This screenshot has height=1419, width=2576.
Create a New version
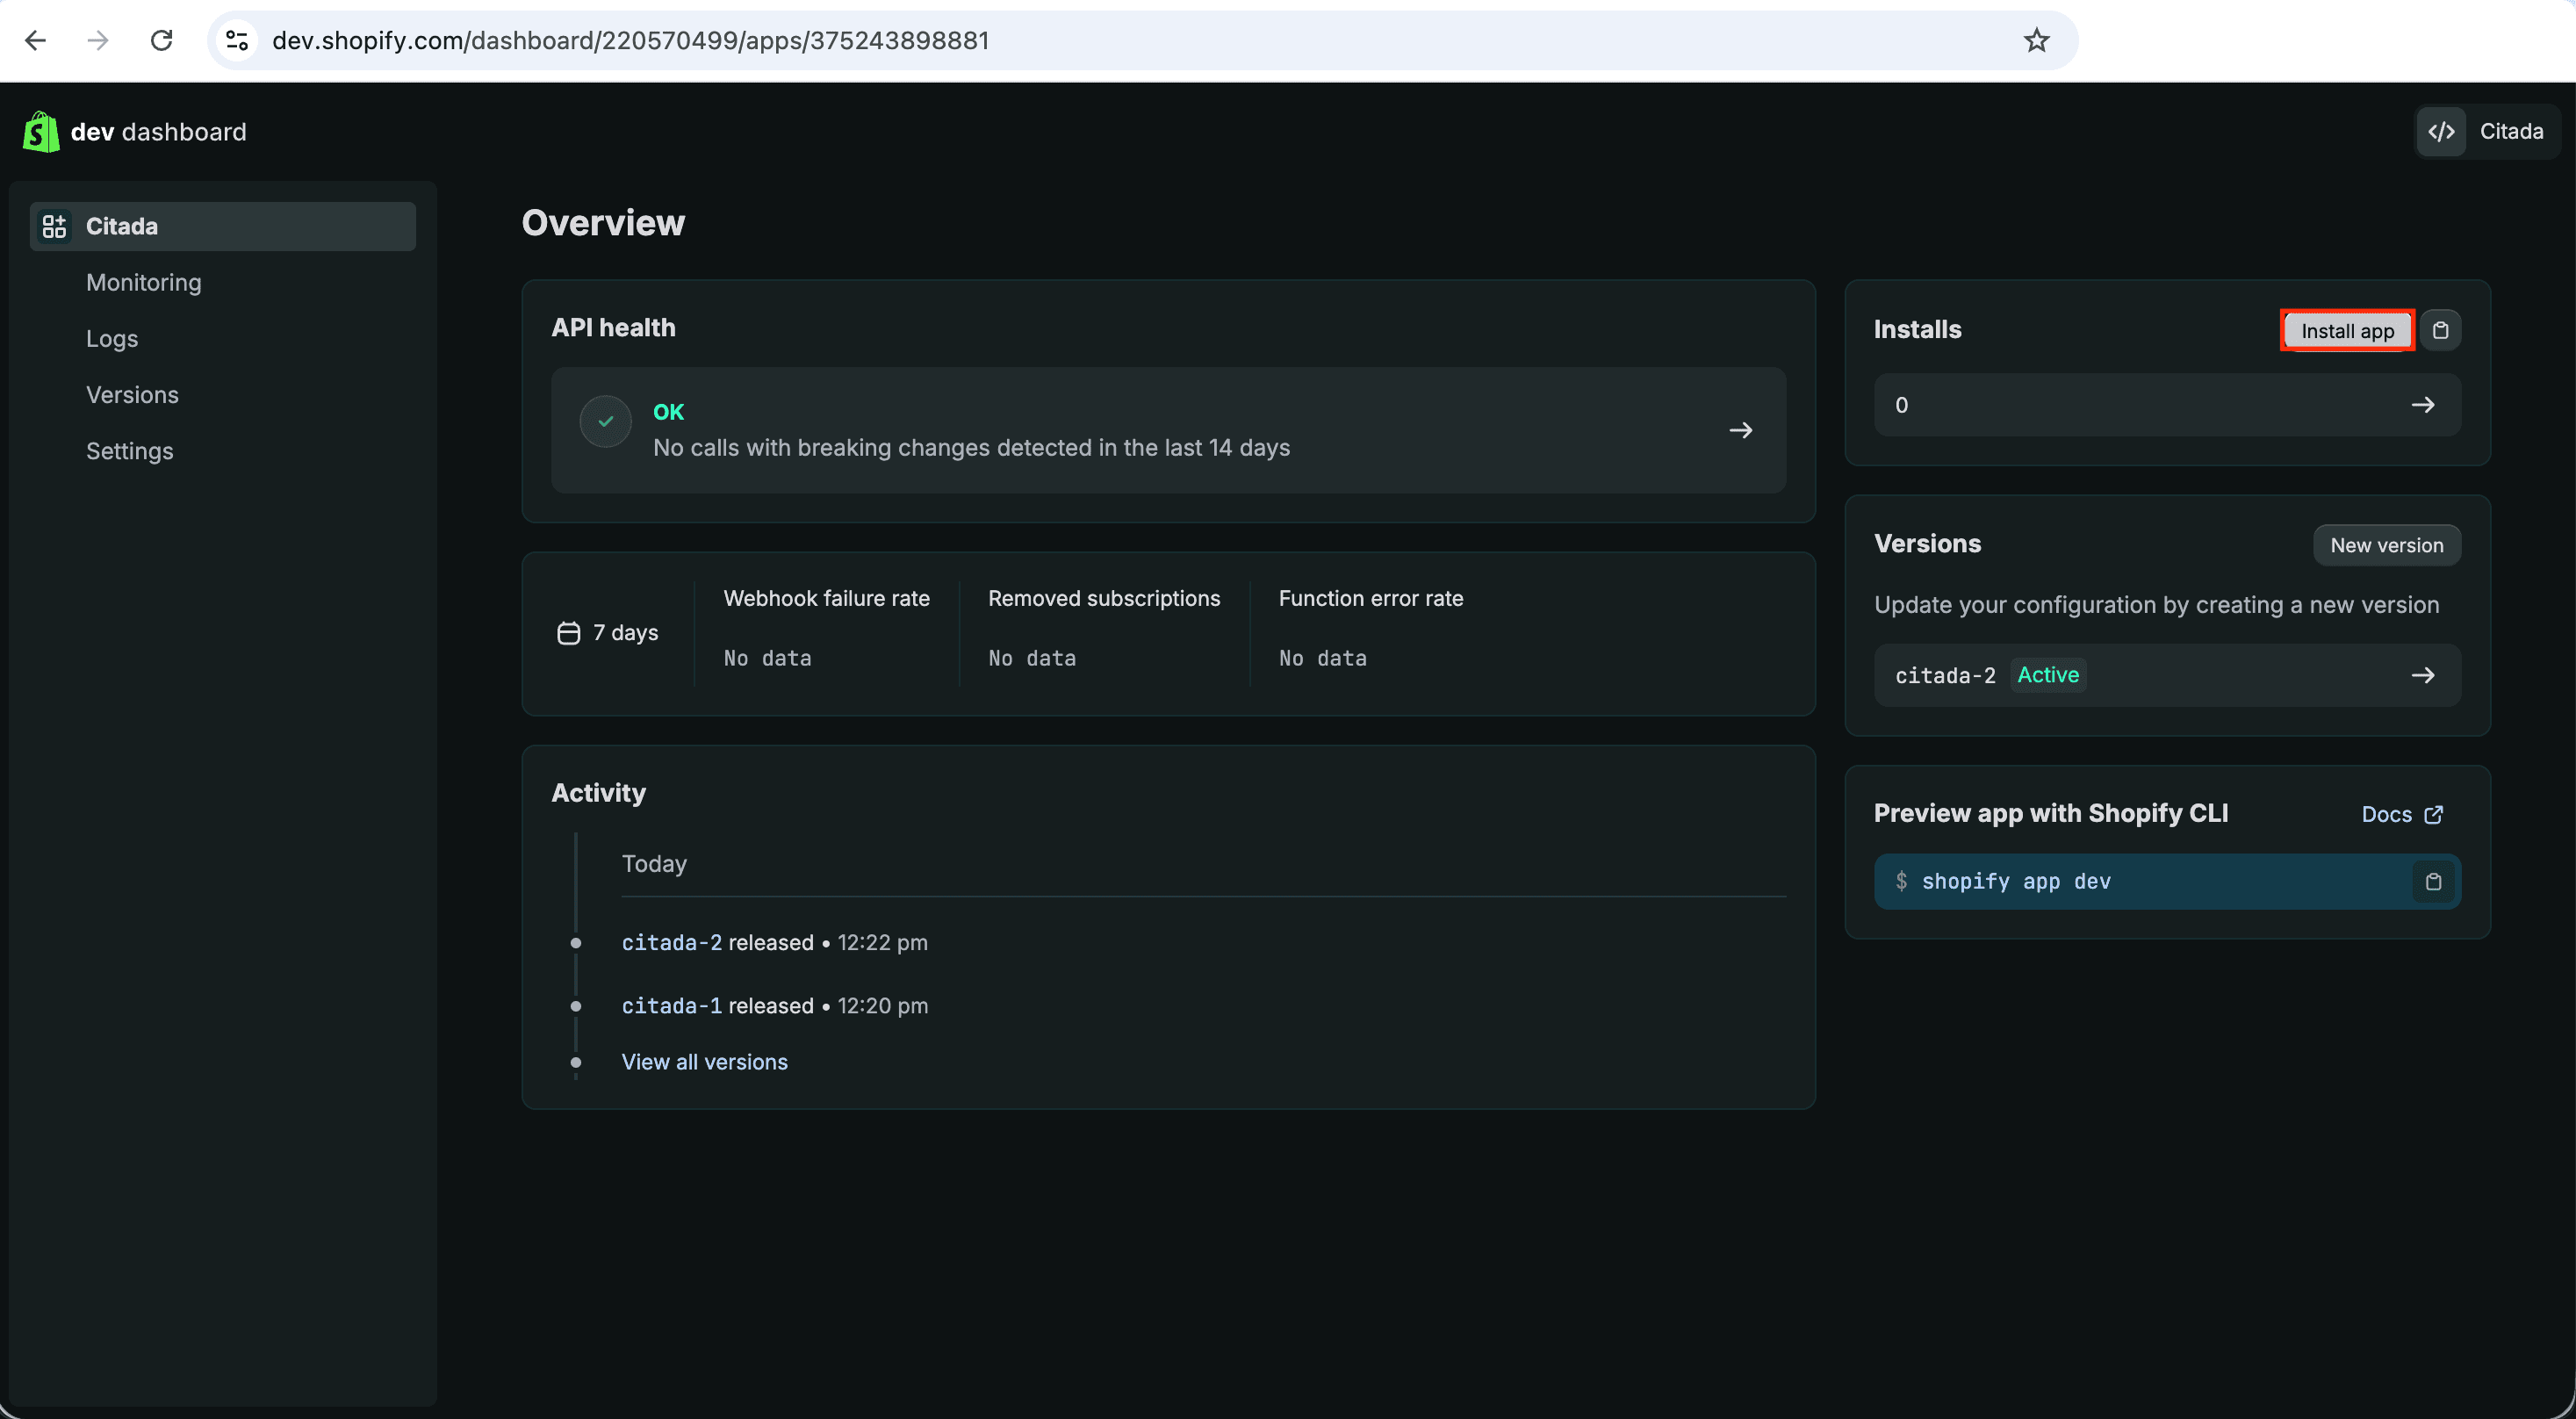2386,545
